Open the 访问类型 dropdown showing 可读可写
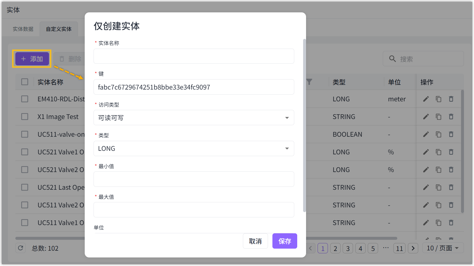The width and height of the screenshot is (474, 266). (194, 118)
